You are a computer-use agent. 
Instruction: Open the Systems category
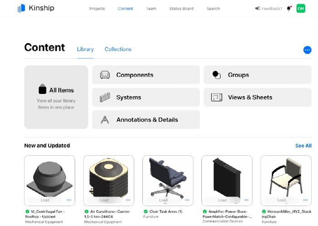tap(146, 97)
